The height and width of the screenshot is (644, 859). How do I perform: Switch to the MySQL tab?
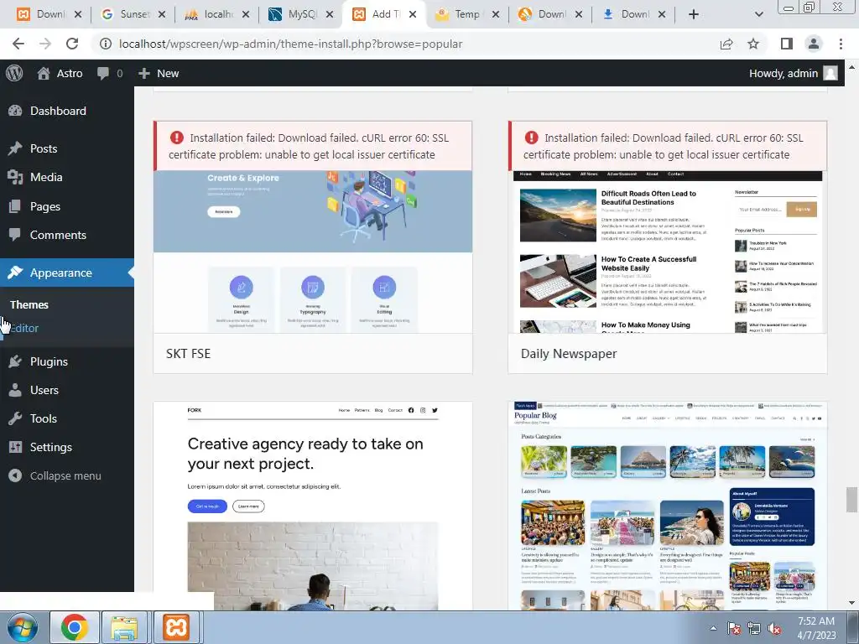point(302,14)
